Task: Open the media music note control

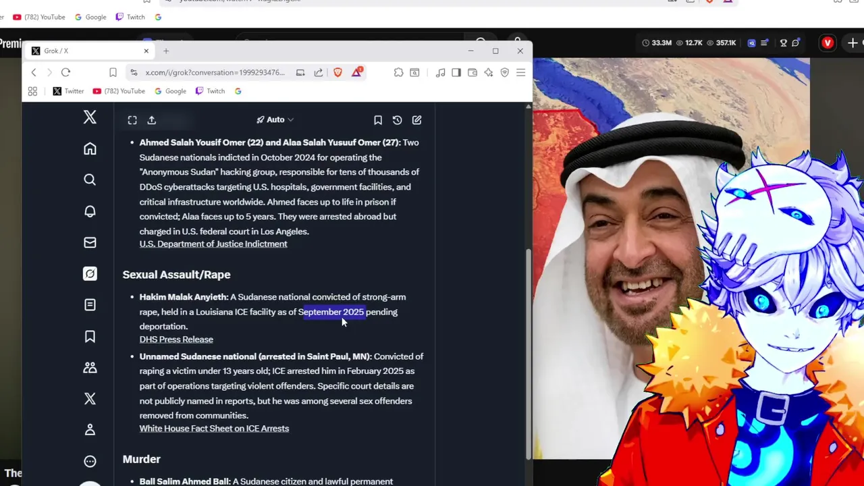Action: [441, 72]
